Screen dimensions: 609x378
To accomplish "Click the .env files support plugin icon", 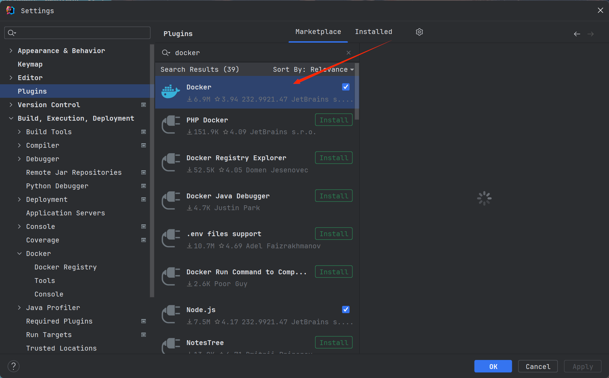I will [x=170, y=239].
